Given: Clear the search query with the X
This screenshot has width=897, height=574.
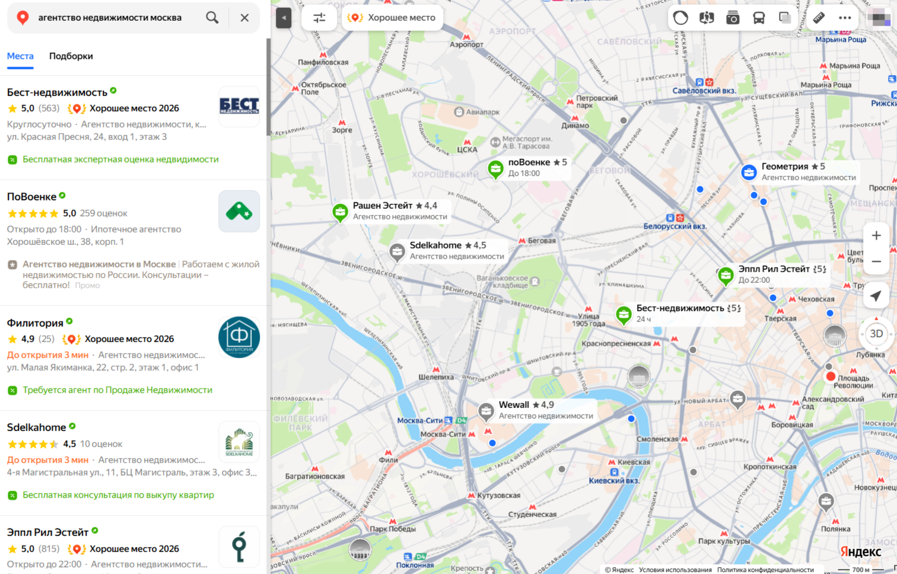Looking at the screenshot, I should 244,18.
